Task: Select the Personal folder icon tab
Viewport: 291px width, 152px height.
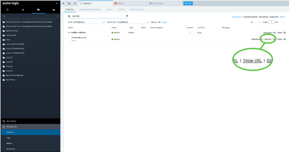Action: coord(38,10)
